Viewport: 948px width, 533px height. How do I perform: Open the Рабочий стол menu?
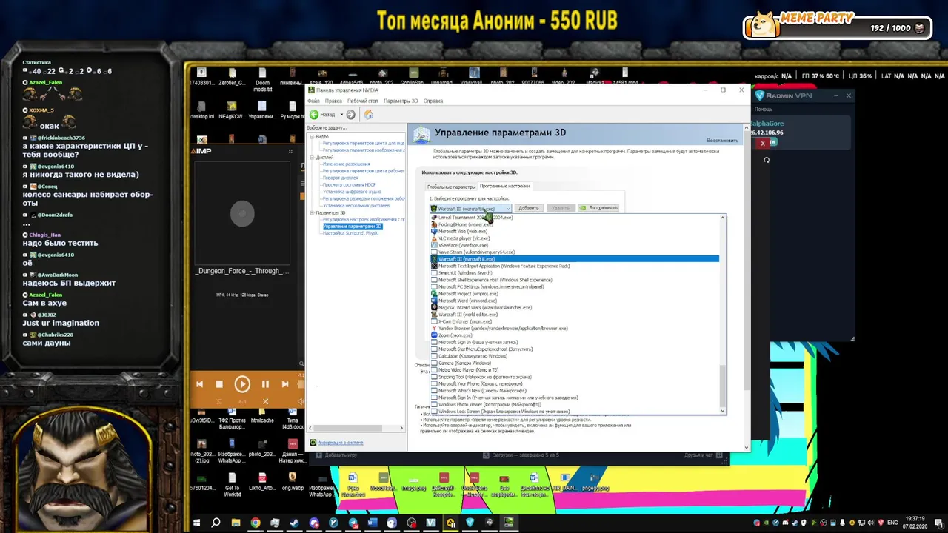pos(362,101)
